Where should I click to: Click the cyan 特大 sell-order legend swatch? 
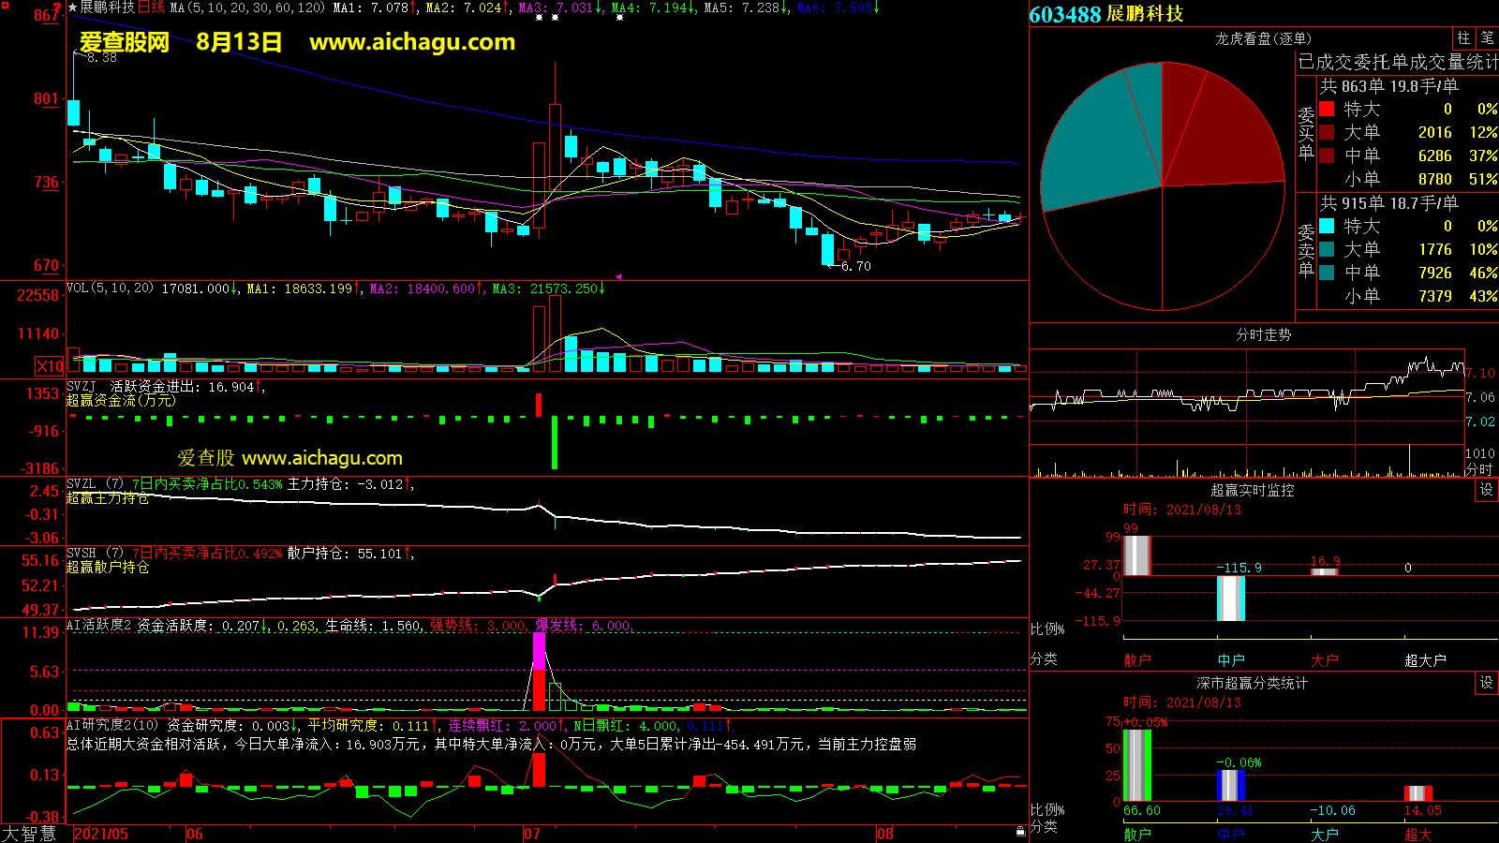[x=1327, y=226]
